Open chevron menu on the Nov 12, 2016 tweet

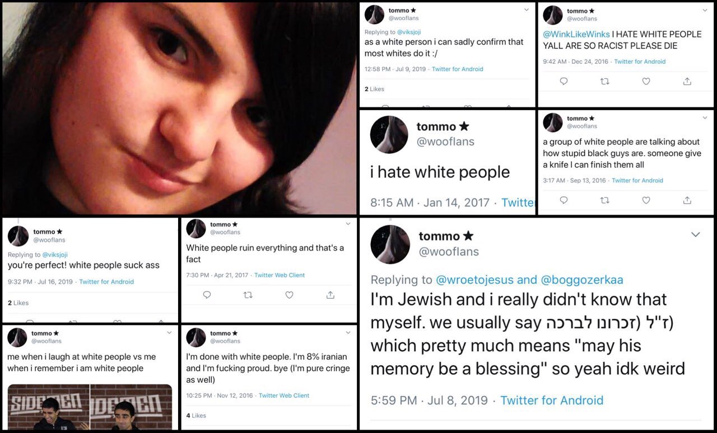(x=348, y=333)
